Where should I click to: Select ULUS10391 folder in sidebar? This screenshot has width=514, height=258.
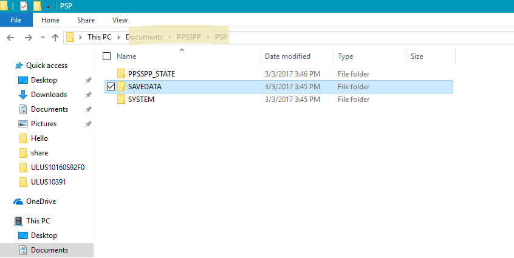pyautogui.click(x=49, y=182)
